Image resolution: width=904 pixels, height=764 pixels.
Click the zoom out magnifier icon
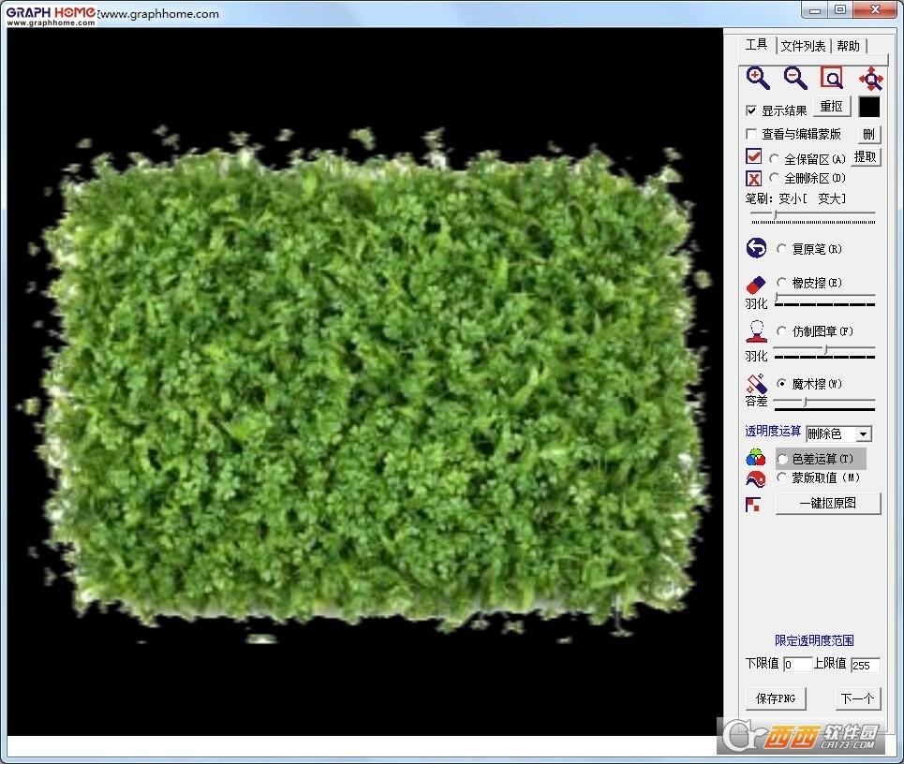click(795, 79)
